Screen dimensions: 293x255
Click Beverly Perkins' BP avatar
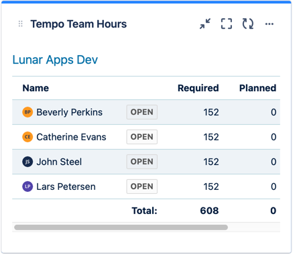27,112
